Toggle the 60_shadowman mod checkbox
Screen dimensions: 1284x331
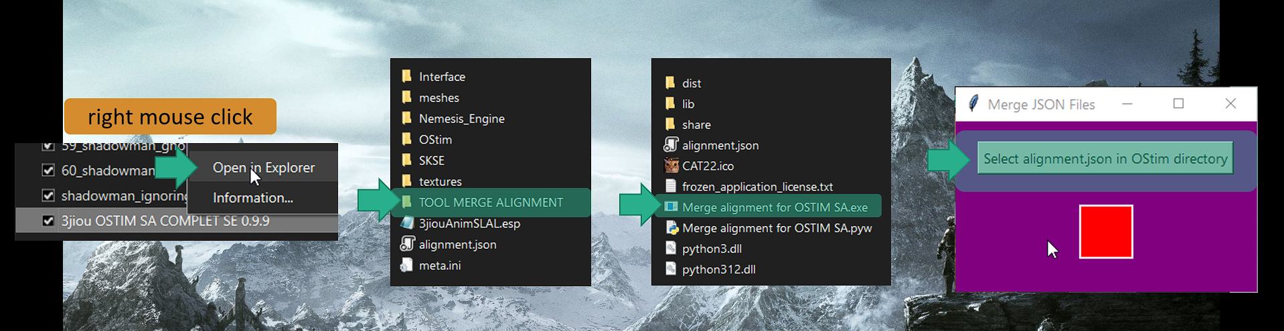[48, 171]
